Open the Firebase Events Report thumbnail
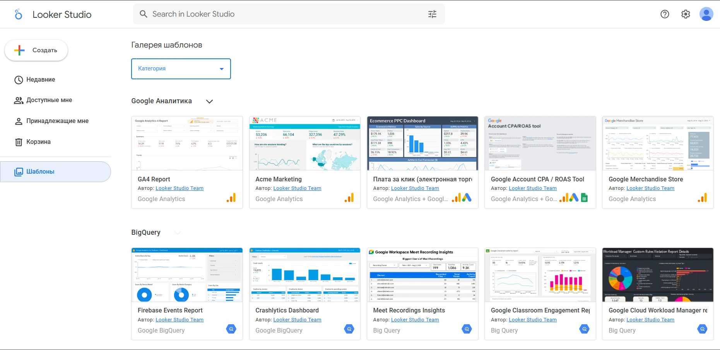This screenshot has width=720, height=350. point(187,275)
